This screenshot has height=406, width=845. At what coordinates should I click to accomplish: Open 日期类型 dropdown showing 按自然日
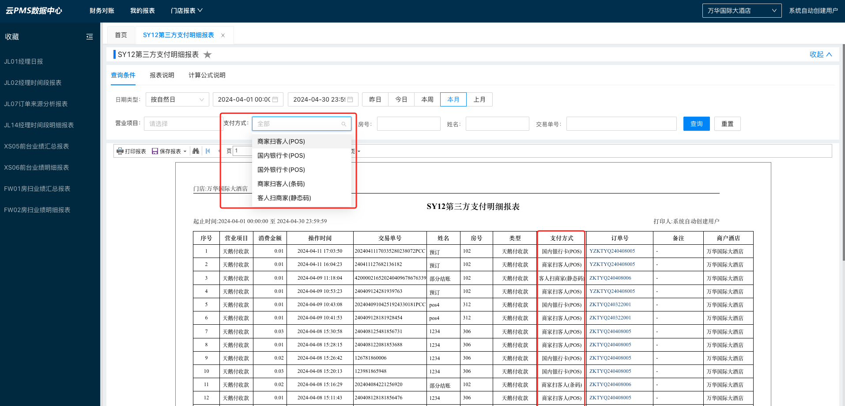pyautogui.click(x=177, y=99)
